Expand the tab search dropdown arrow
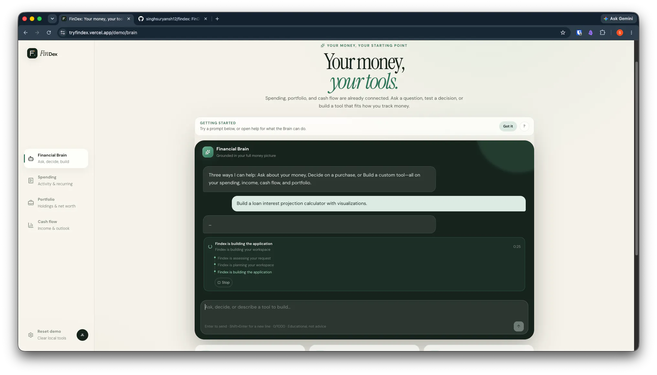 [52, 19]
